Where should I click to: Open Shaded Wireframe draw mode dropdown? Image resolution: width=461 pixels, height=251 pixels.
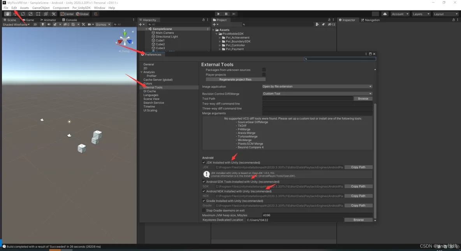(x=16, y=25)
